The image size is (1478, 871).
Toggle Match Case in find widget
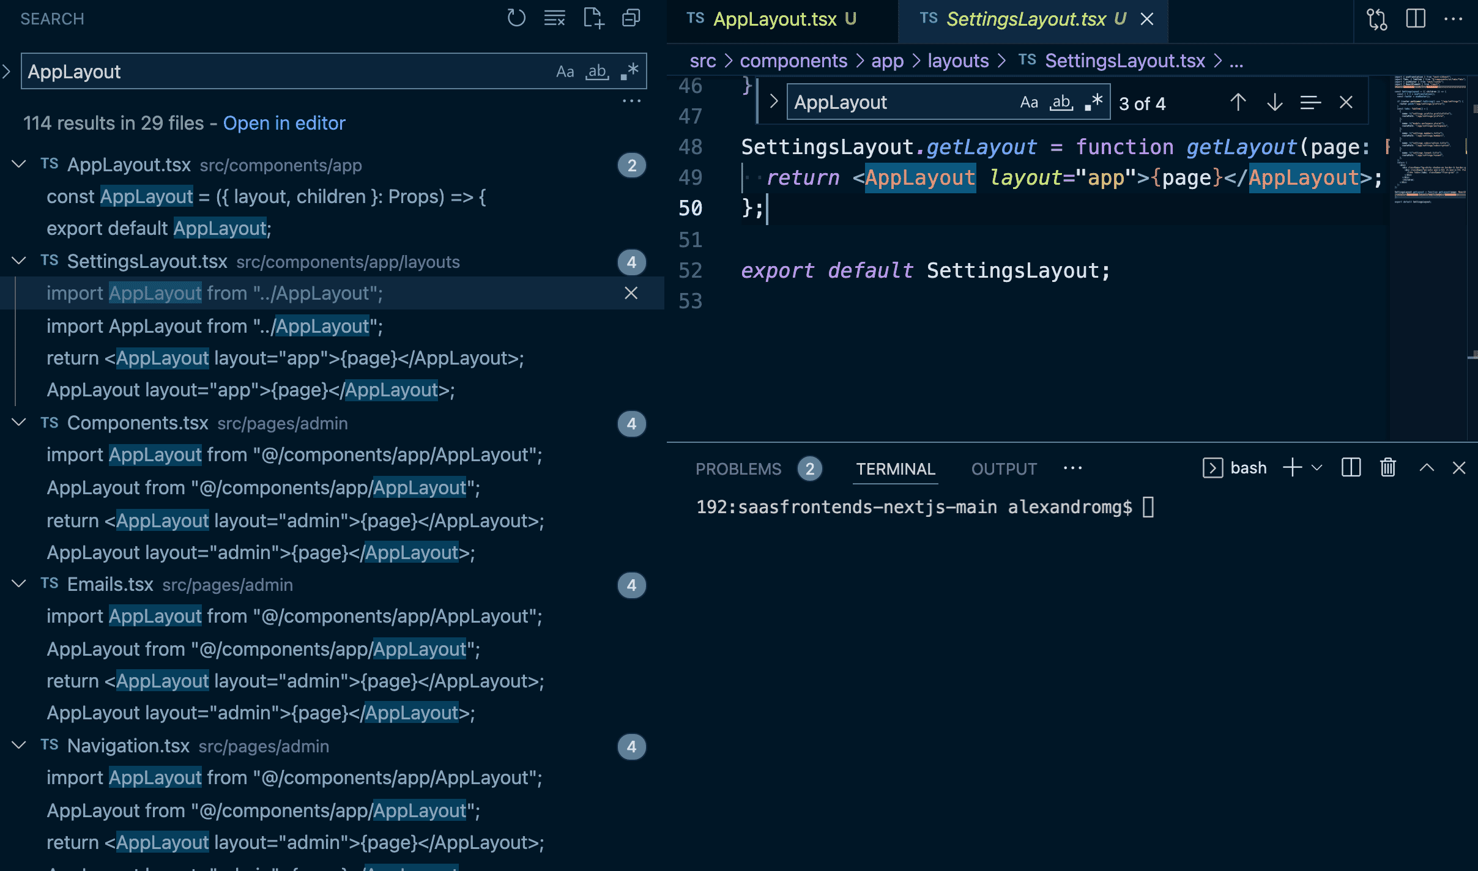pyautogui.click(x=1029, y=102)
